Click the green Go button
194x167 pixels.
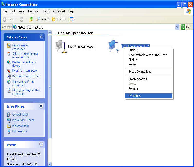(x=185, y=27)
